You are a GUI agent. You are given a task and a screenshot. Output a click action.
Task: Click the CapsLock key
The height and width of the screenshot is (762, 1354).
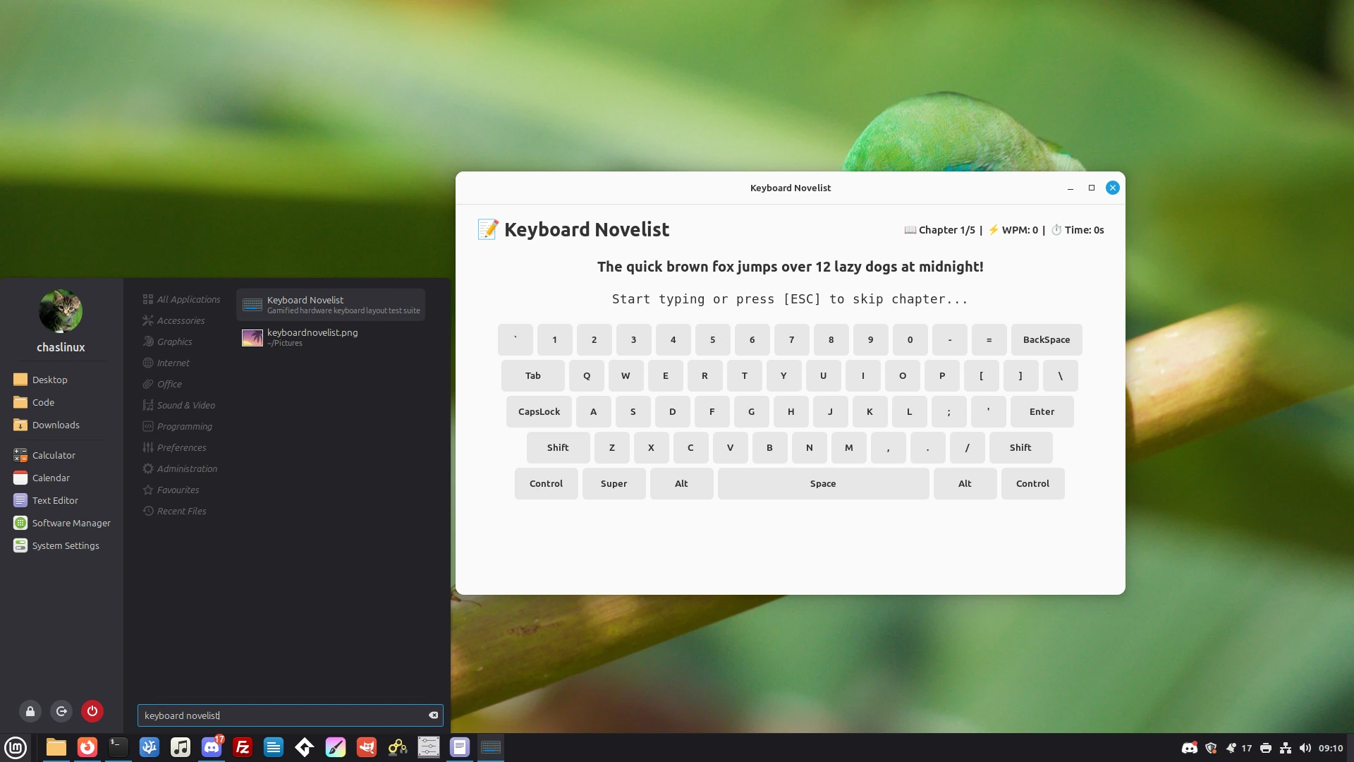click(x=539, y=412)
